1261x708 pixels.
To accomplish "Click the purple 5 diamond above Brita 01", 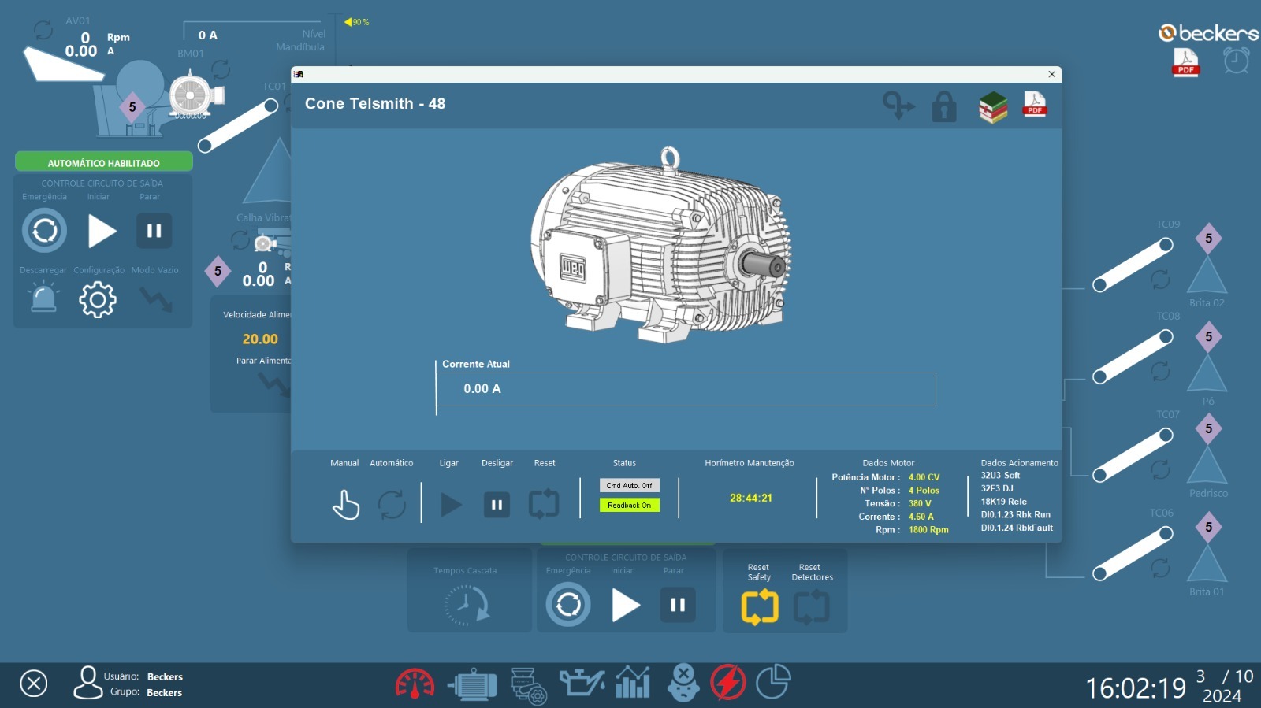I will click(1208, 528).
